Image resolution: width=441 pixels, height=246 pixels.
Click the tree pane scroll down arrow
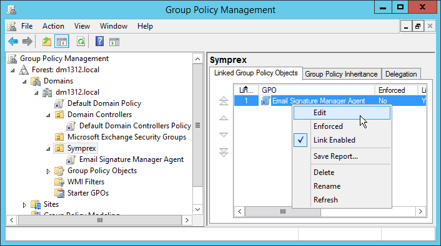tap(198, 209)
